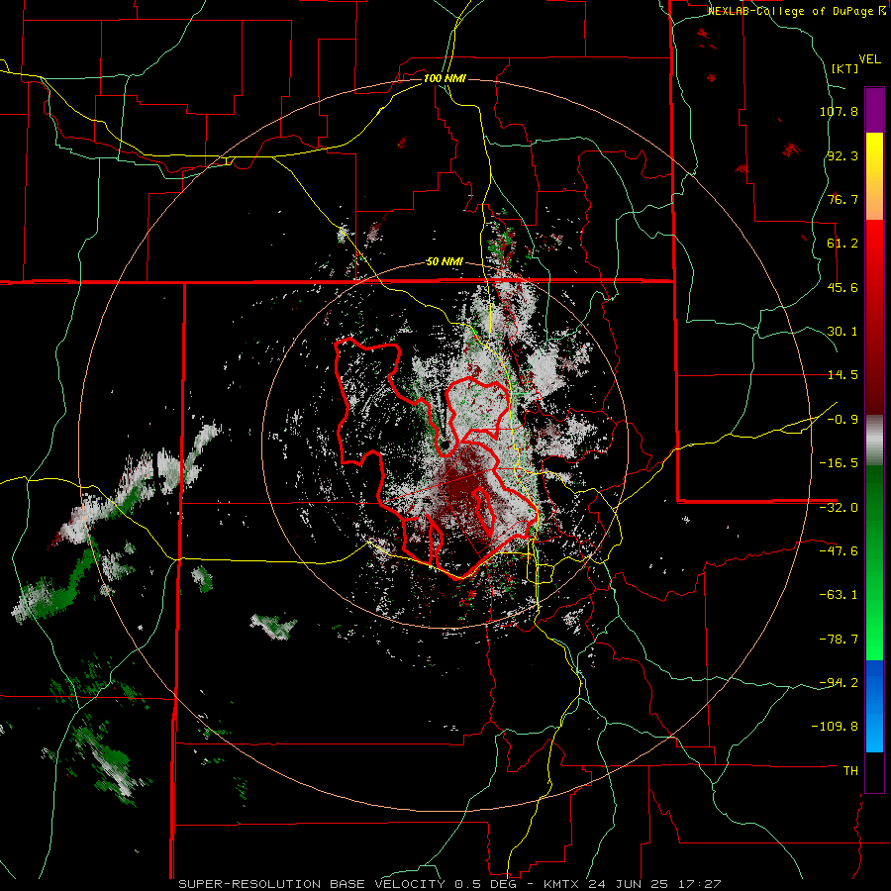The width and height of the screenshot is (891, 891).
Task: Select the -94.2 legend value
Action: pos(839,682)
